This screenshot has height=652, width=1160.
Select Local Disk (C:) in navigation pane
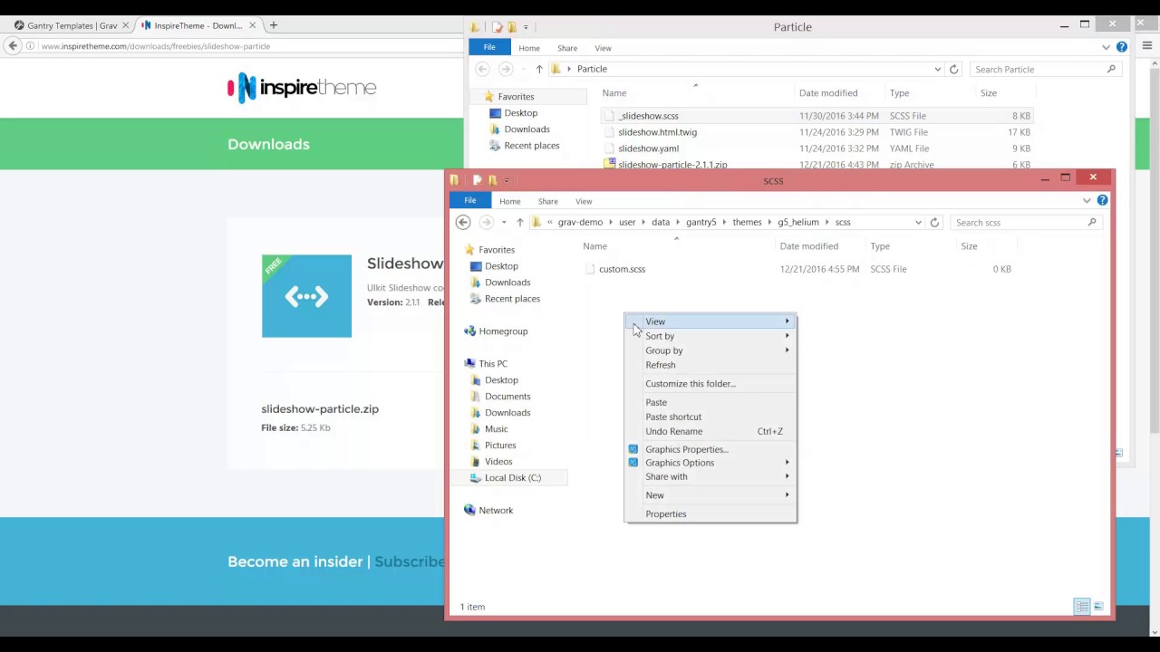512,478
